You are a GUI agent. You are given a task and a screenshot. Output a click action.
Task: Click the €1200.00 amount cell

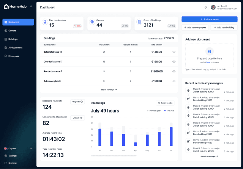click(x=157, y=72)
